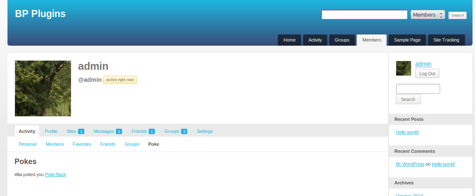Click the Poke Back link
Screen dimensions: 475x196
[x=56, y=174]
